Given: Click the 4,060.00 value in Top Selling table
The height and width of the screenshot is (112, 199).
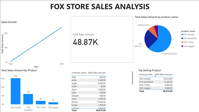Looking at the screenshot, I should pyautogui.click(x=169, y=85).
